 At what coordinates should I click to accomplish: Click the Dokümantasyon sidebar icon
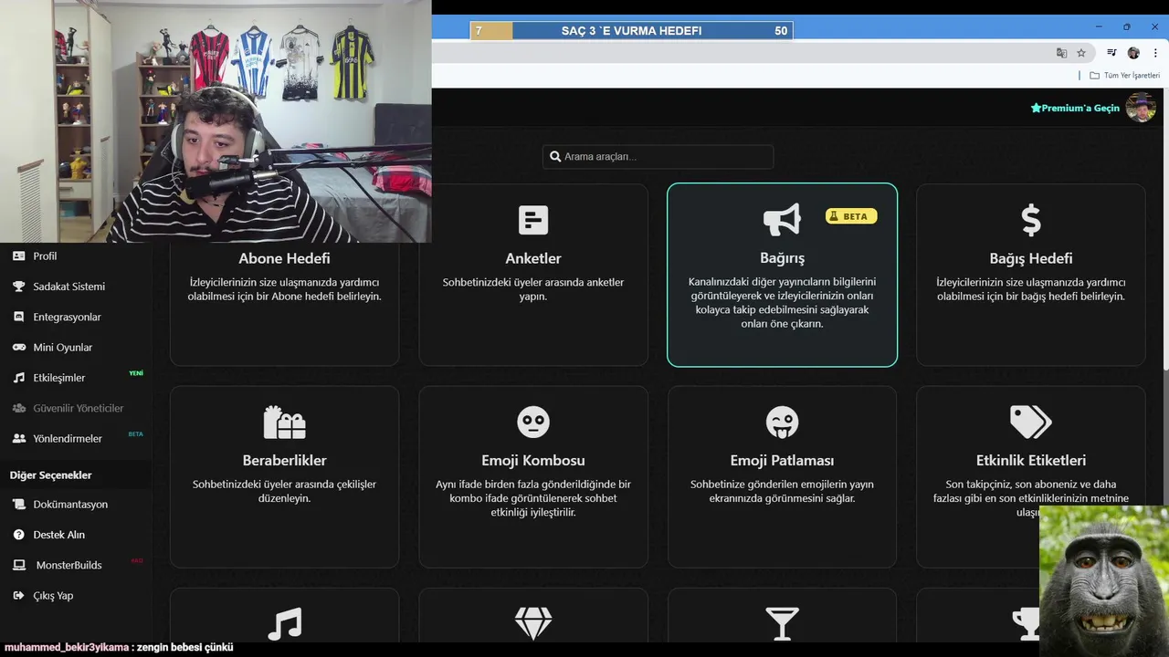[18, 505]
